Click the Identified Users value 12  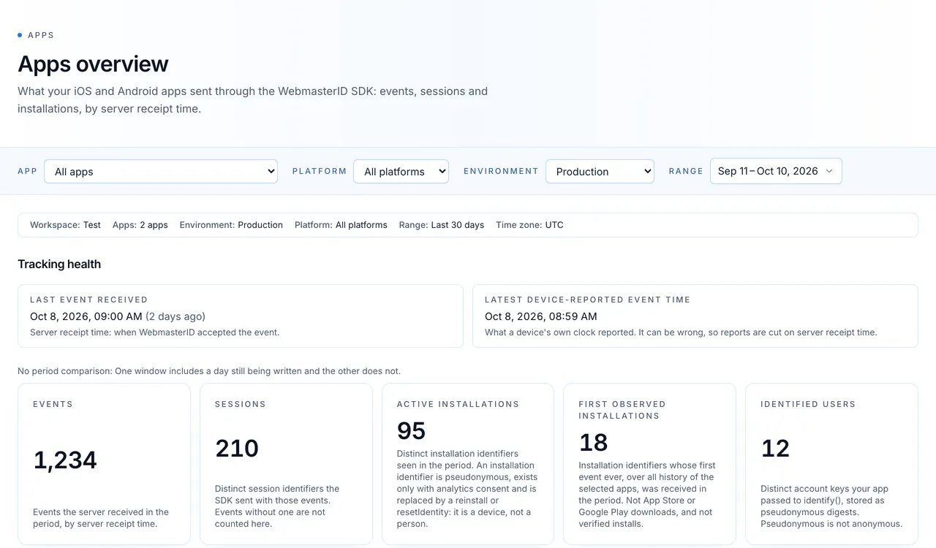(x=775, y=449)
